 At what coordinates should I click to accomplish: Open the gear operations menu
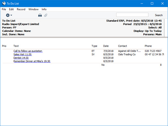(x=9, y=15)
